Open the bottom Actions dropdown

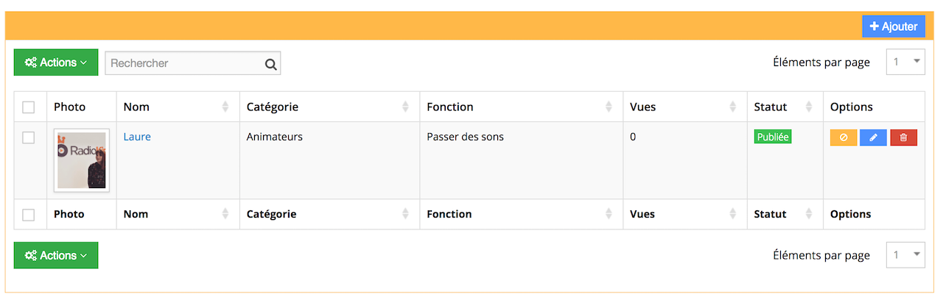[x=56, y=255]
